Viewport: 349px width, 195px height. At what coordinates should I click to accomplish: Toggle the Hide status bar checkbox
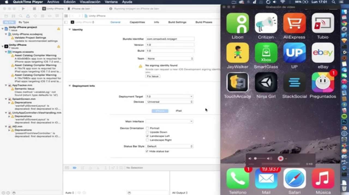click(147, 151)
